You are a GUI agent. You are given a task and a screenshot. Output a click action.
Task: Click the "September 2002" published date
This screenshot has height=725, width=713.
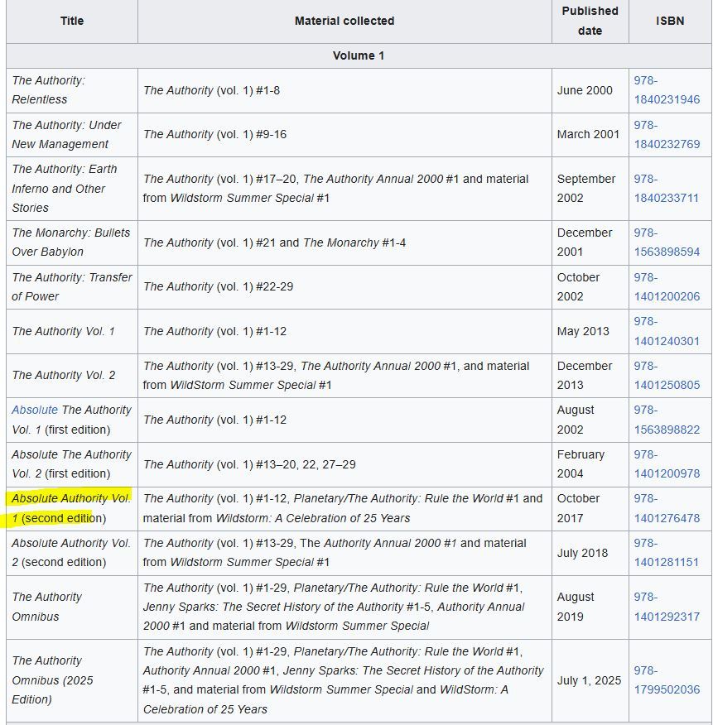point(586,188)
